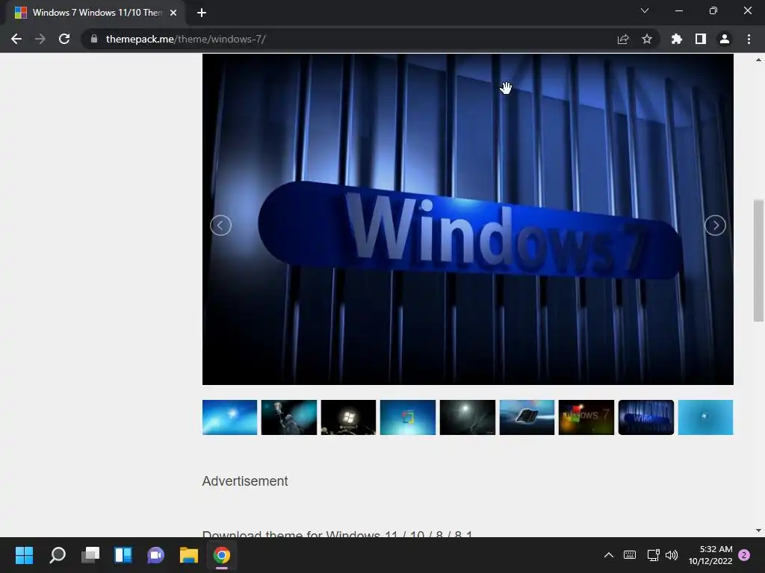Click the large Windows 7 wallpaper preview

pyautogui.click(x=468, y=219)
